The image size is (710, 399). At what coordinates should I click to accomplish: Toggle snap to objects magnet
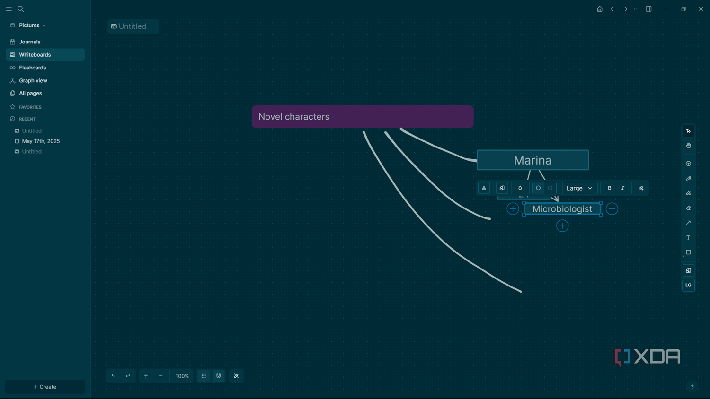(x=218, y=376)
